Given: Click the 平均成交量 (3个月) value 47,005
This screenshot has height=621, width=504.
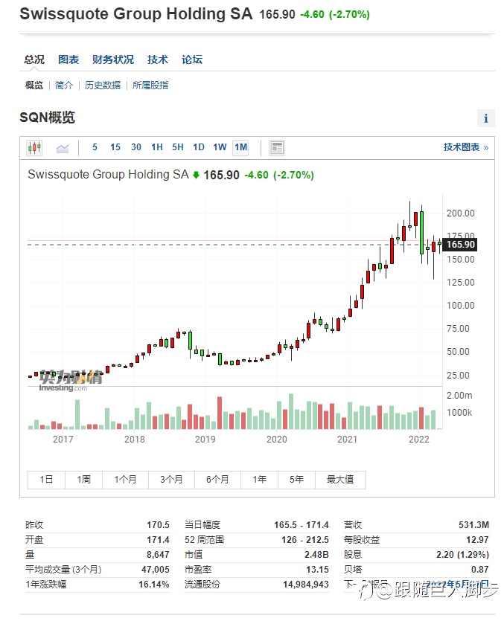Looking at the screenshot, I should pyautogui.click(x=156, y=570).
